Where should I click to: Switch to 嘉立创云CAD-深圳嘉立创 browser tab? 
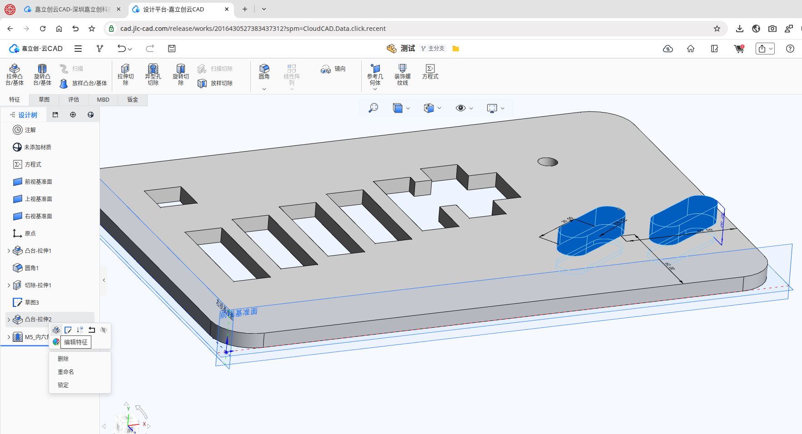point(73,9)
